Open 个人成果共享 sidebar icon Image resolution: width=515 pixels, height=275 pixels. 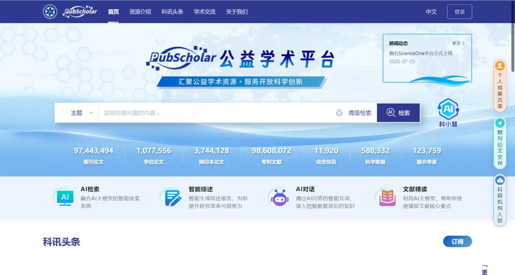(x=500, y=85)
